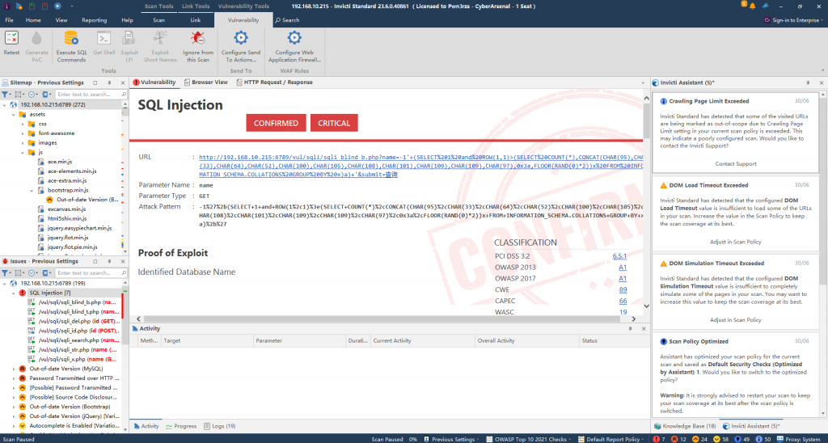
Task: Open Default Report Policy dropdown in status bar
Action: click(x=612, y=439)
